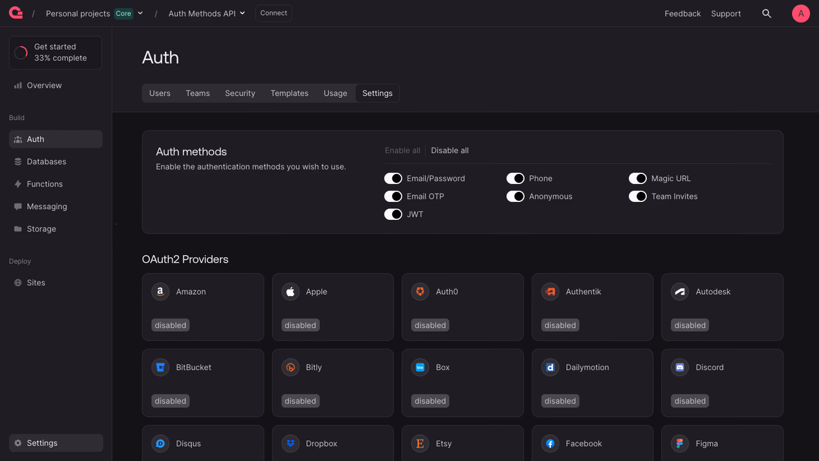Click the Connect button
The image size is (819, 461).
click(x=274, y=13)
